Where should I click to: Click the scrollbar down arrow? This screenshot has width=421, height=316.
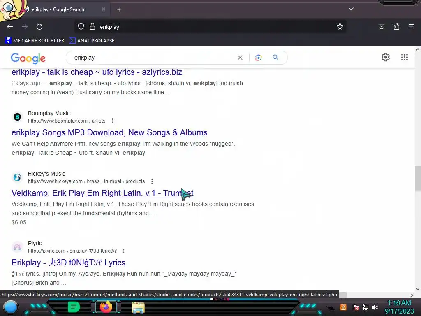[x=418, y=289]
